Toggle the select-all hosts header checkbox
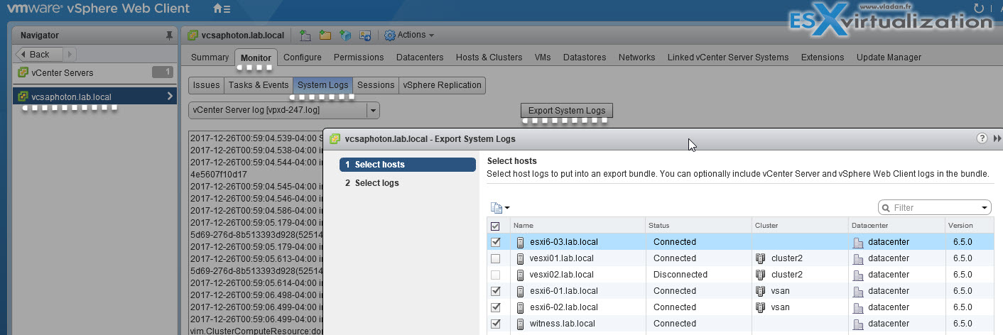The image size is (1003, 335). 495,226
